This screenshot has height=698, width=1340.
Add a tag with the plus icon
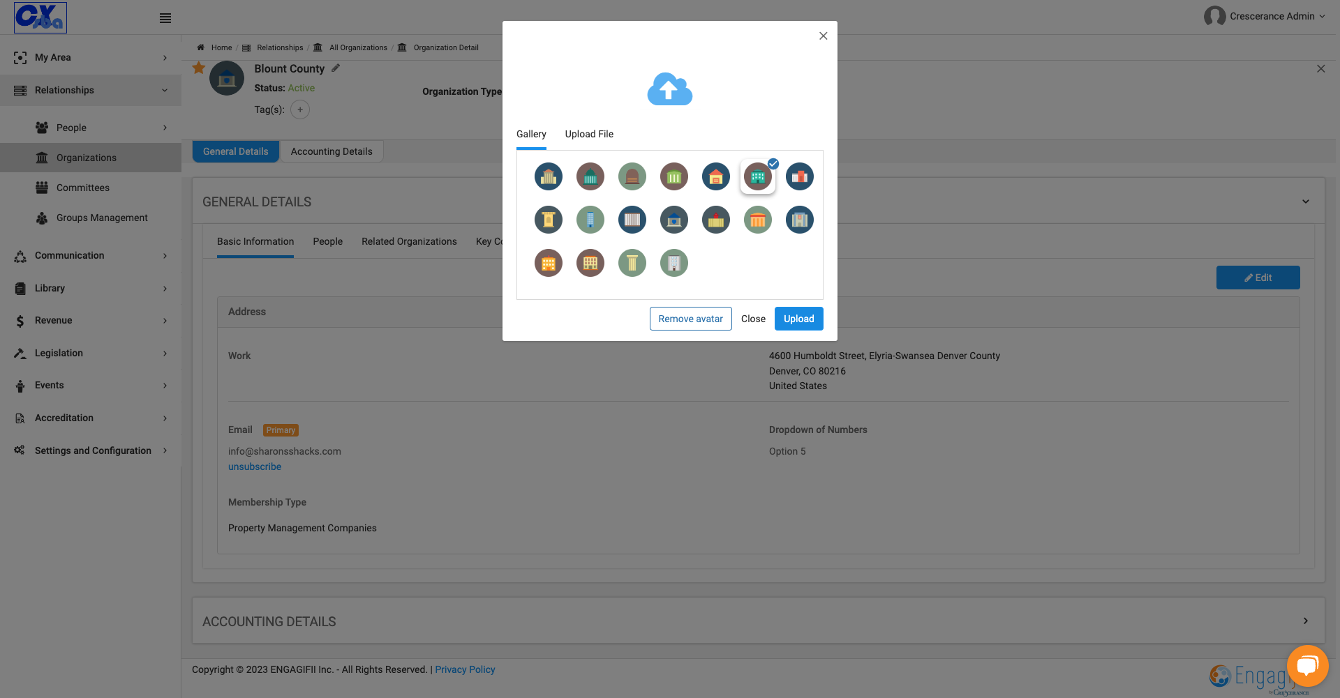pyautogui.click(x=300, y=109)
